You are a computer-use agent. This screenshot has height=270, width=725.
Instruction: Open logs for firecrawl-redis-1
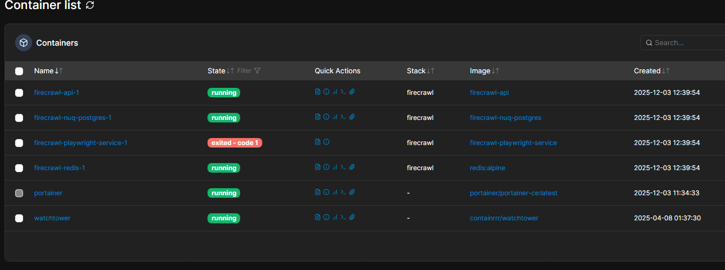pos(318,167)
